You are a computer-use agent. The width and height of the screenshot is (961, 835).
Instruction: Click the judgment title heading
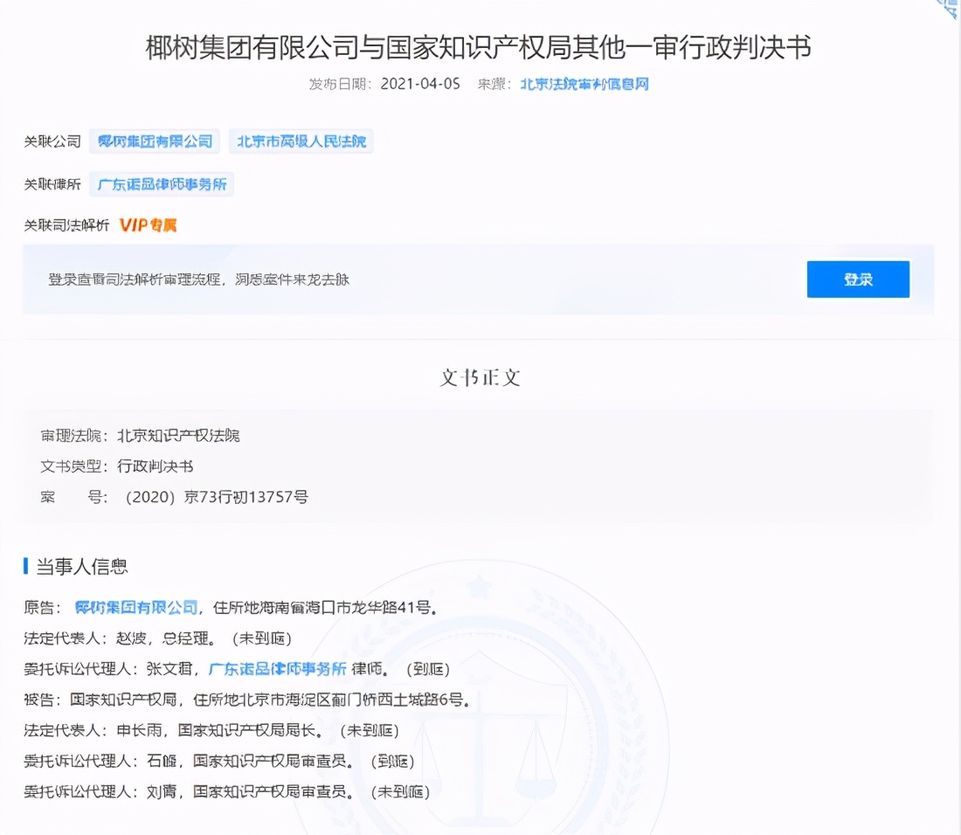click(x=478, y=47)
